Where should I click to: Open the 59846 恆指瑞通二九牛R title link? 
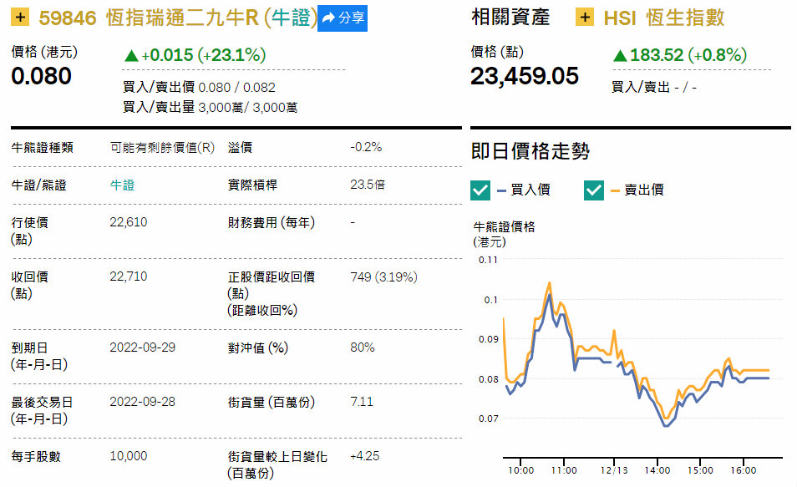tap(178, 18)
